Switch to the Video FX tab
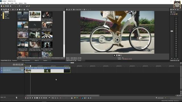This screenshot has width=182, height=102. [x=37, y=60]
